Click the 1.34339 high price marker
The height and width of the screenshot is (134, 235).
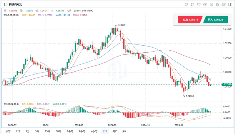click(x=121, y=25)
